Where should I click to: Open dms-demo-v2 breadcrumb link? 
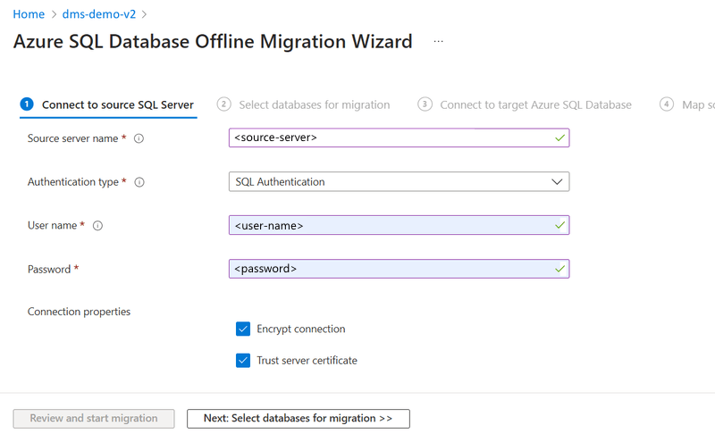point(99,14)
